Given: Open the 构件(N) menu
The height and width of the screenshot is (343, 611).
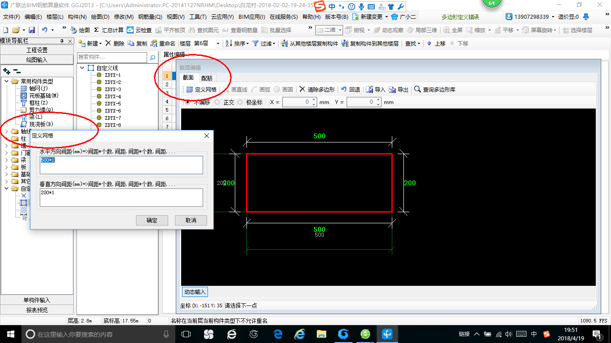Looking at the screenshot, I should click(x=77, y=17).
